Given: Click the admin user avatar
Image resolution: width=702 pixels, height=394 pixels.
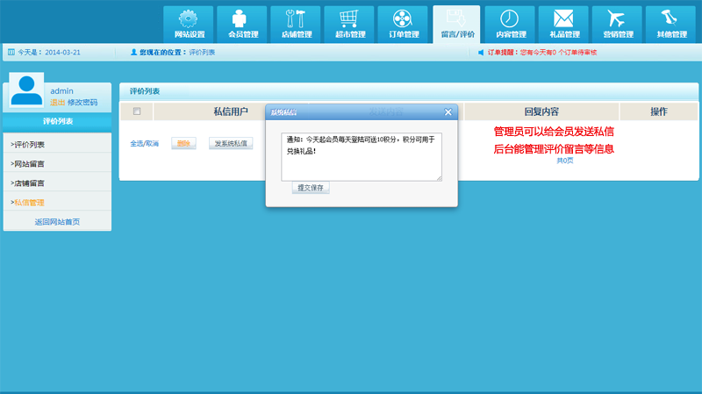Looking at the screenshot, I should coord(26,91).
